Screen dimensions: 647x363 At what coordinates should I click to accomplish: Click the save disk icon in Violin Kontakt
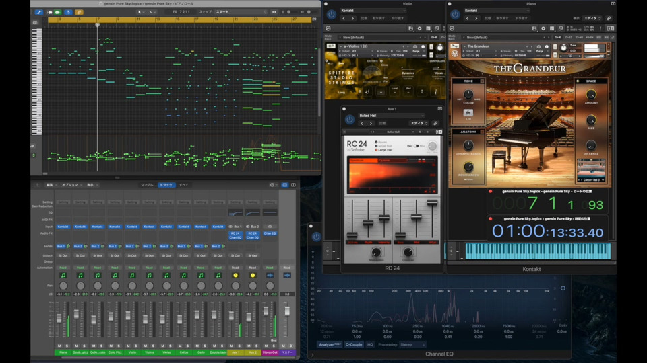click(410, 28)
